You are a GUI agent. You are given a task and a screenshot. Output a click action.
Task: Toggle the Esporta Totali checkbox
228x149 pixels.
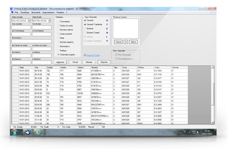(85, 55)
